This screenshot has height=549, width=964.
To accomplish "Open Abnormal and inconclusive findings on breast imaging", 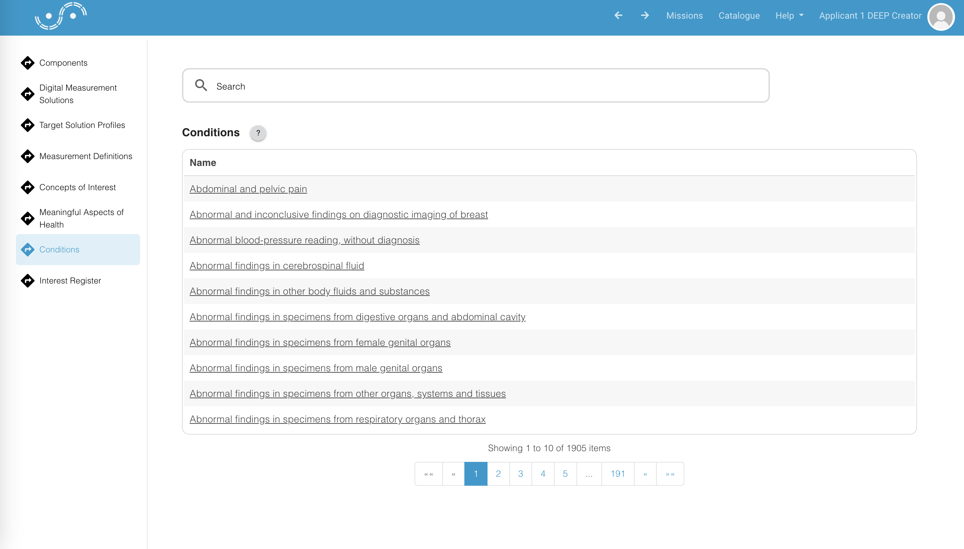I will (338, 215).
